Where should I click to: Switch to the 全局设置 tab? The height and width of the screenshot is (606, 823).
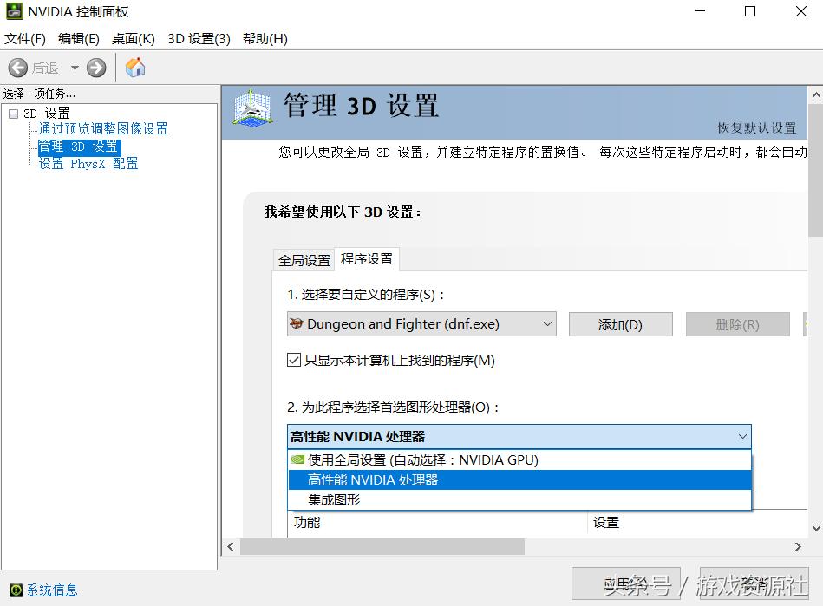pos(304,259)
